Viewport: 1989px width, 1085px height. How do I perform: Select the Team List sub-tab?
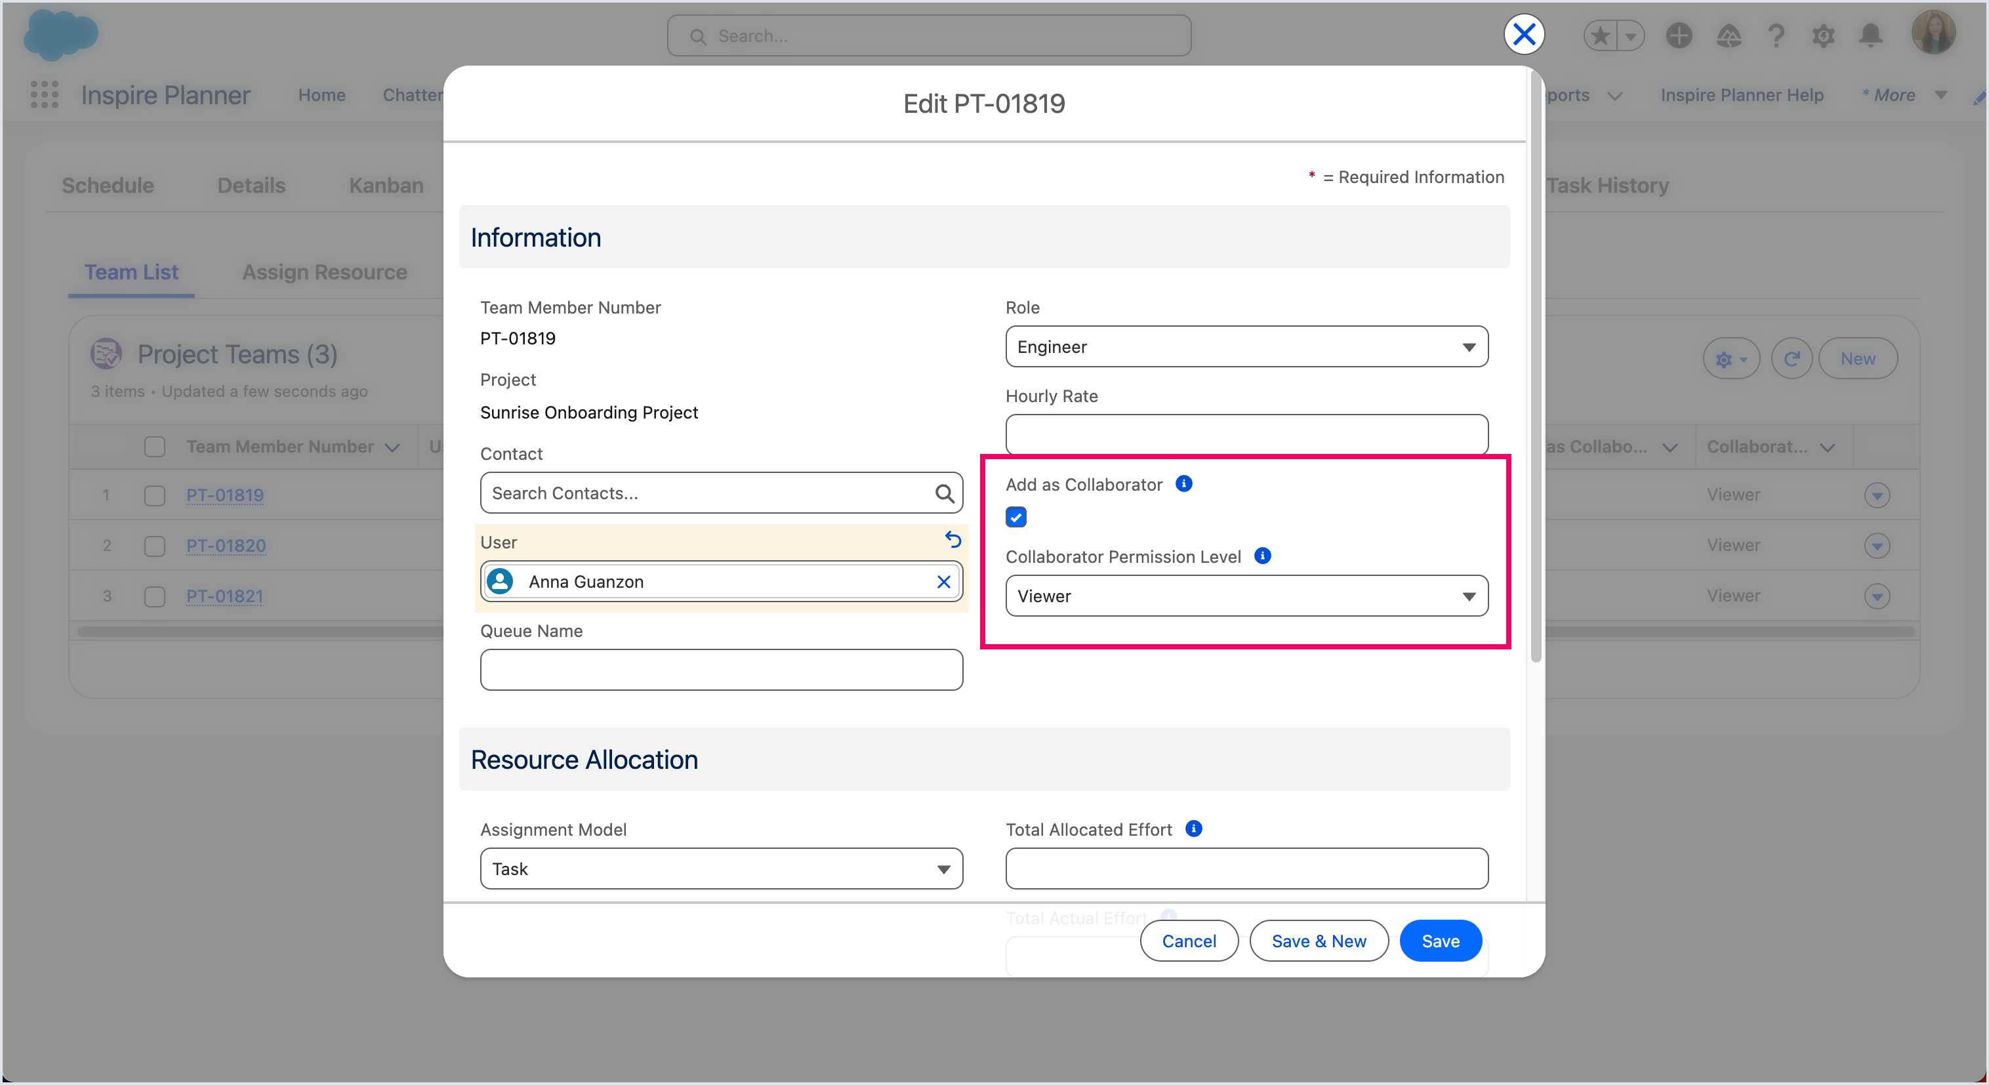(x=131, y=272)
